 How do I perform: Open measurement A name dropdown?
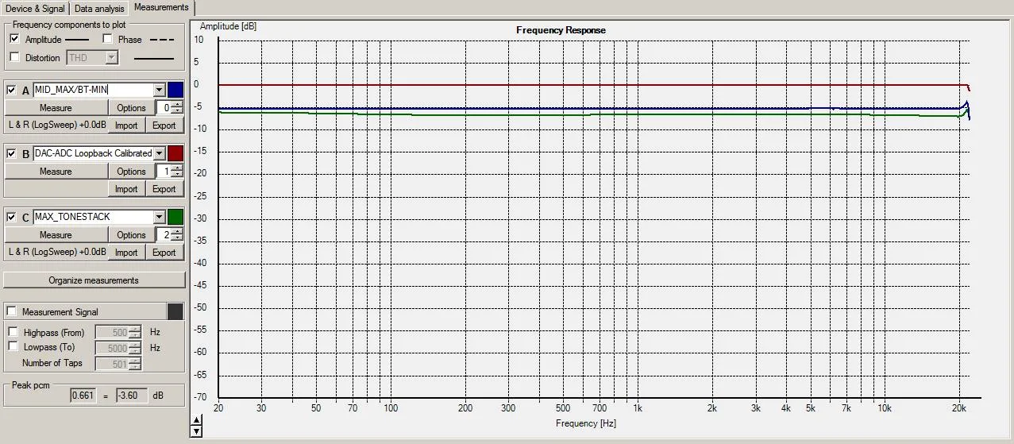(x=159, y=90)
